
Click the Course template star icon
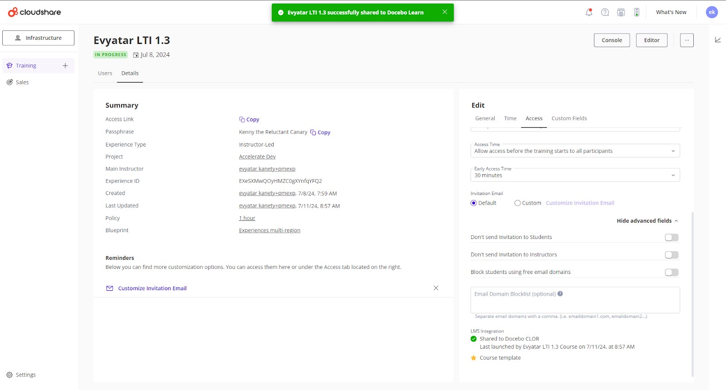tap(474, 358)
